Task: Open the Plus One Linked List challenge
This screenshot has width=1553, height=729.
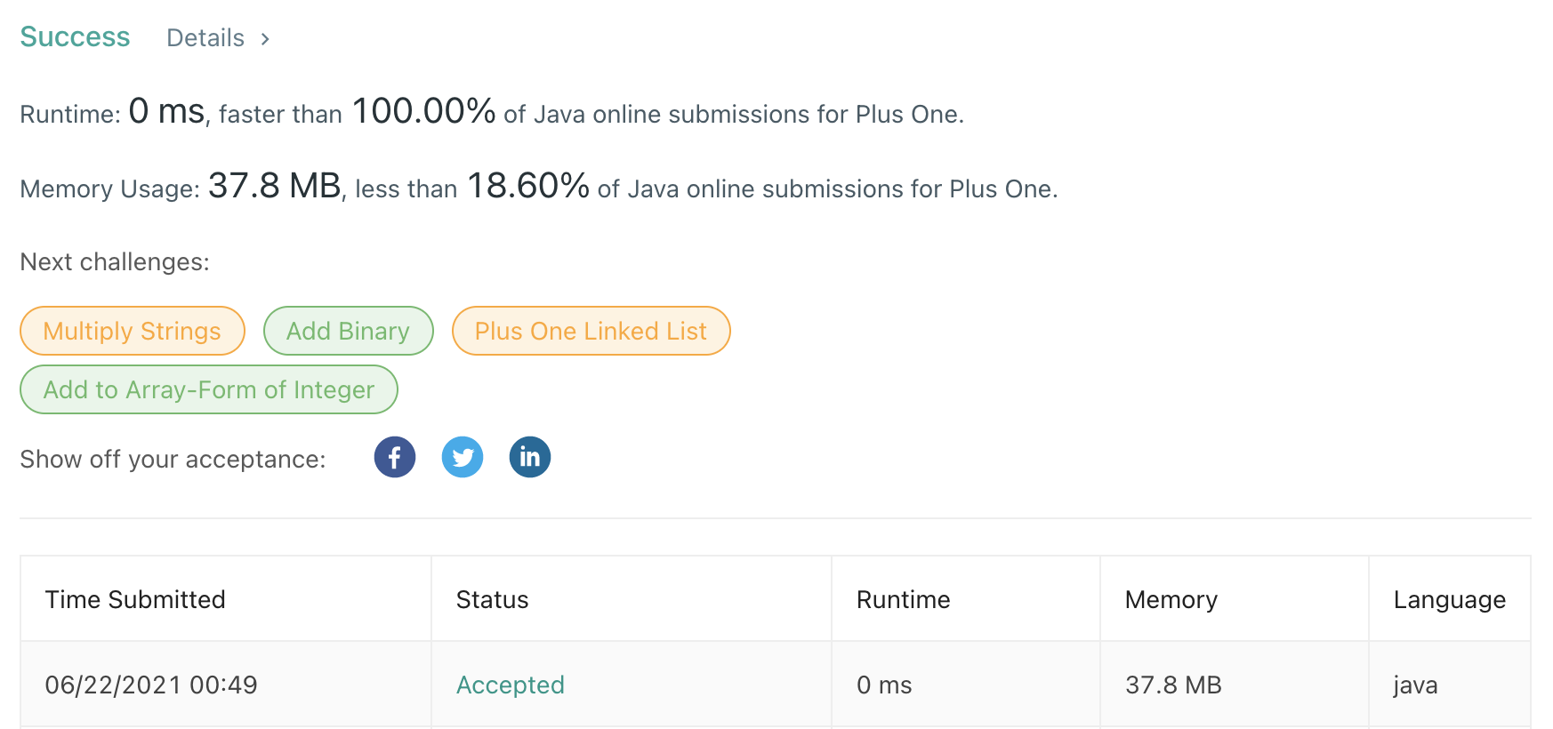Action: pyautogui.click(x=591, y=331)
